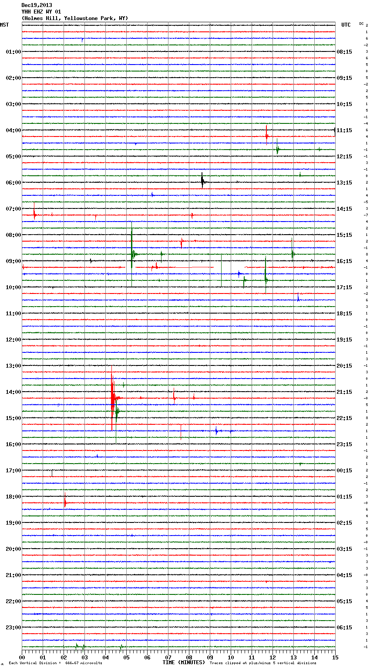This screenshot has width=370, height=669.
Task: Click the UTC time zone header
Action: [x=346, y=25]
